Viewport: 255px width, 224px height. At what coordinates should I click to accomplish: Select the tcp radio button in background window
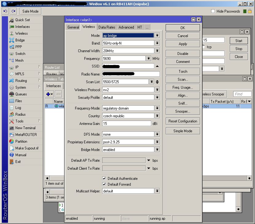203,47
